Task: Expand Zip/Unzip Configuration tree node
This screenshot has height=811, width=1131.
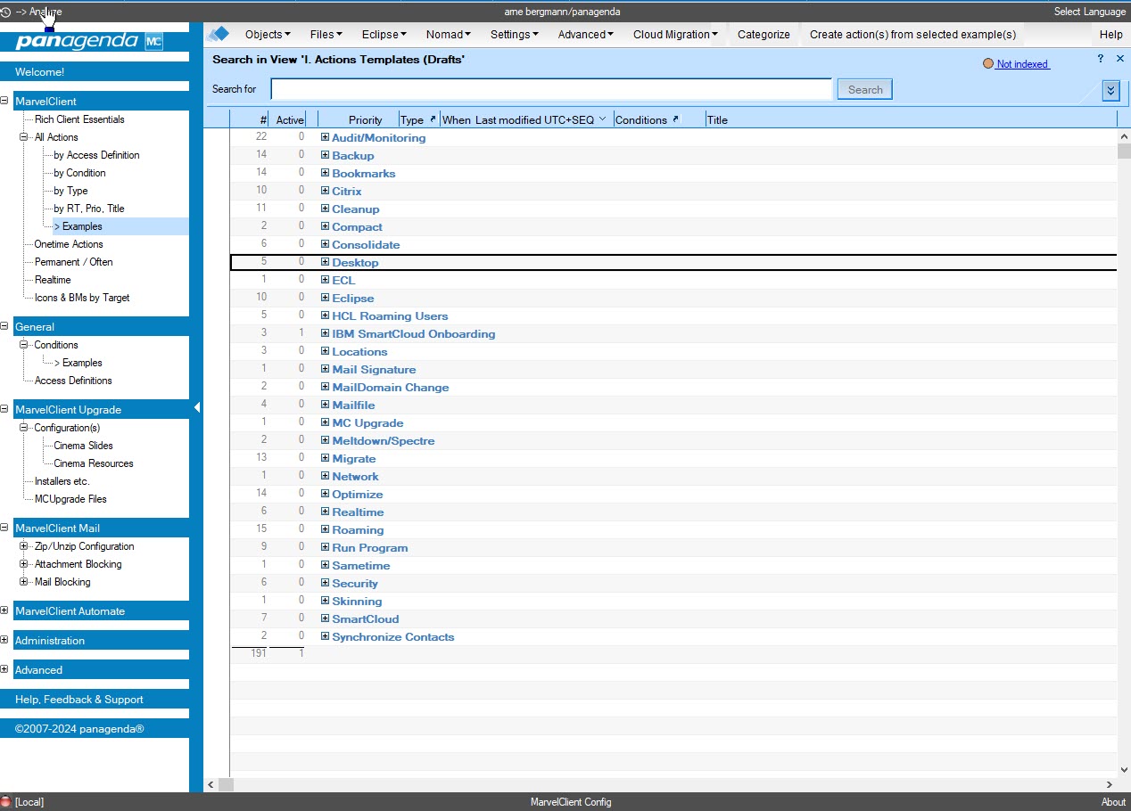Action: (24, 546)
